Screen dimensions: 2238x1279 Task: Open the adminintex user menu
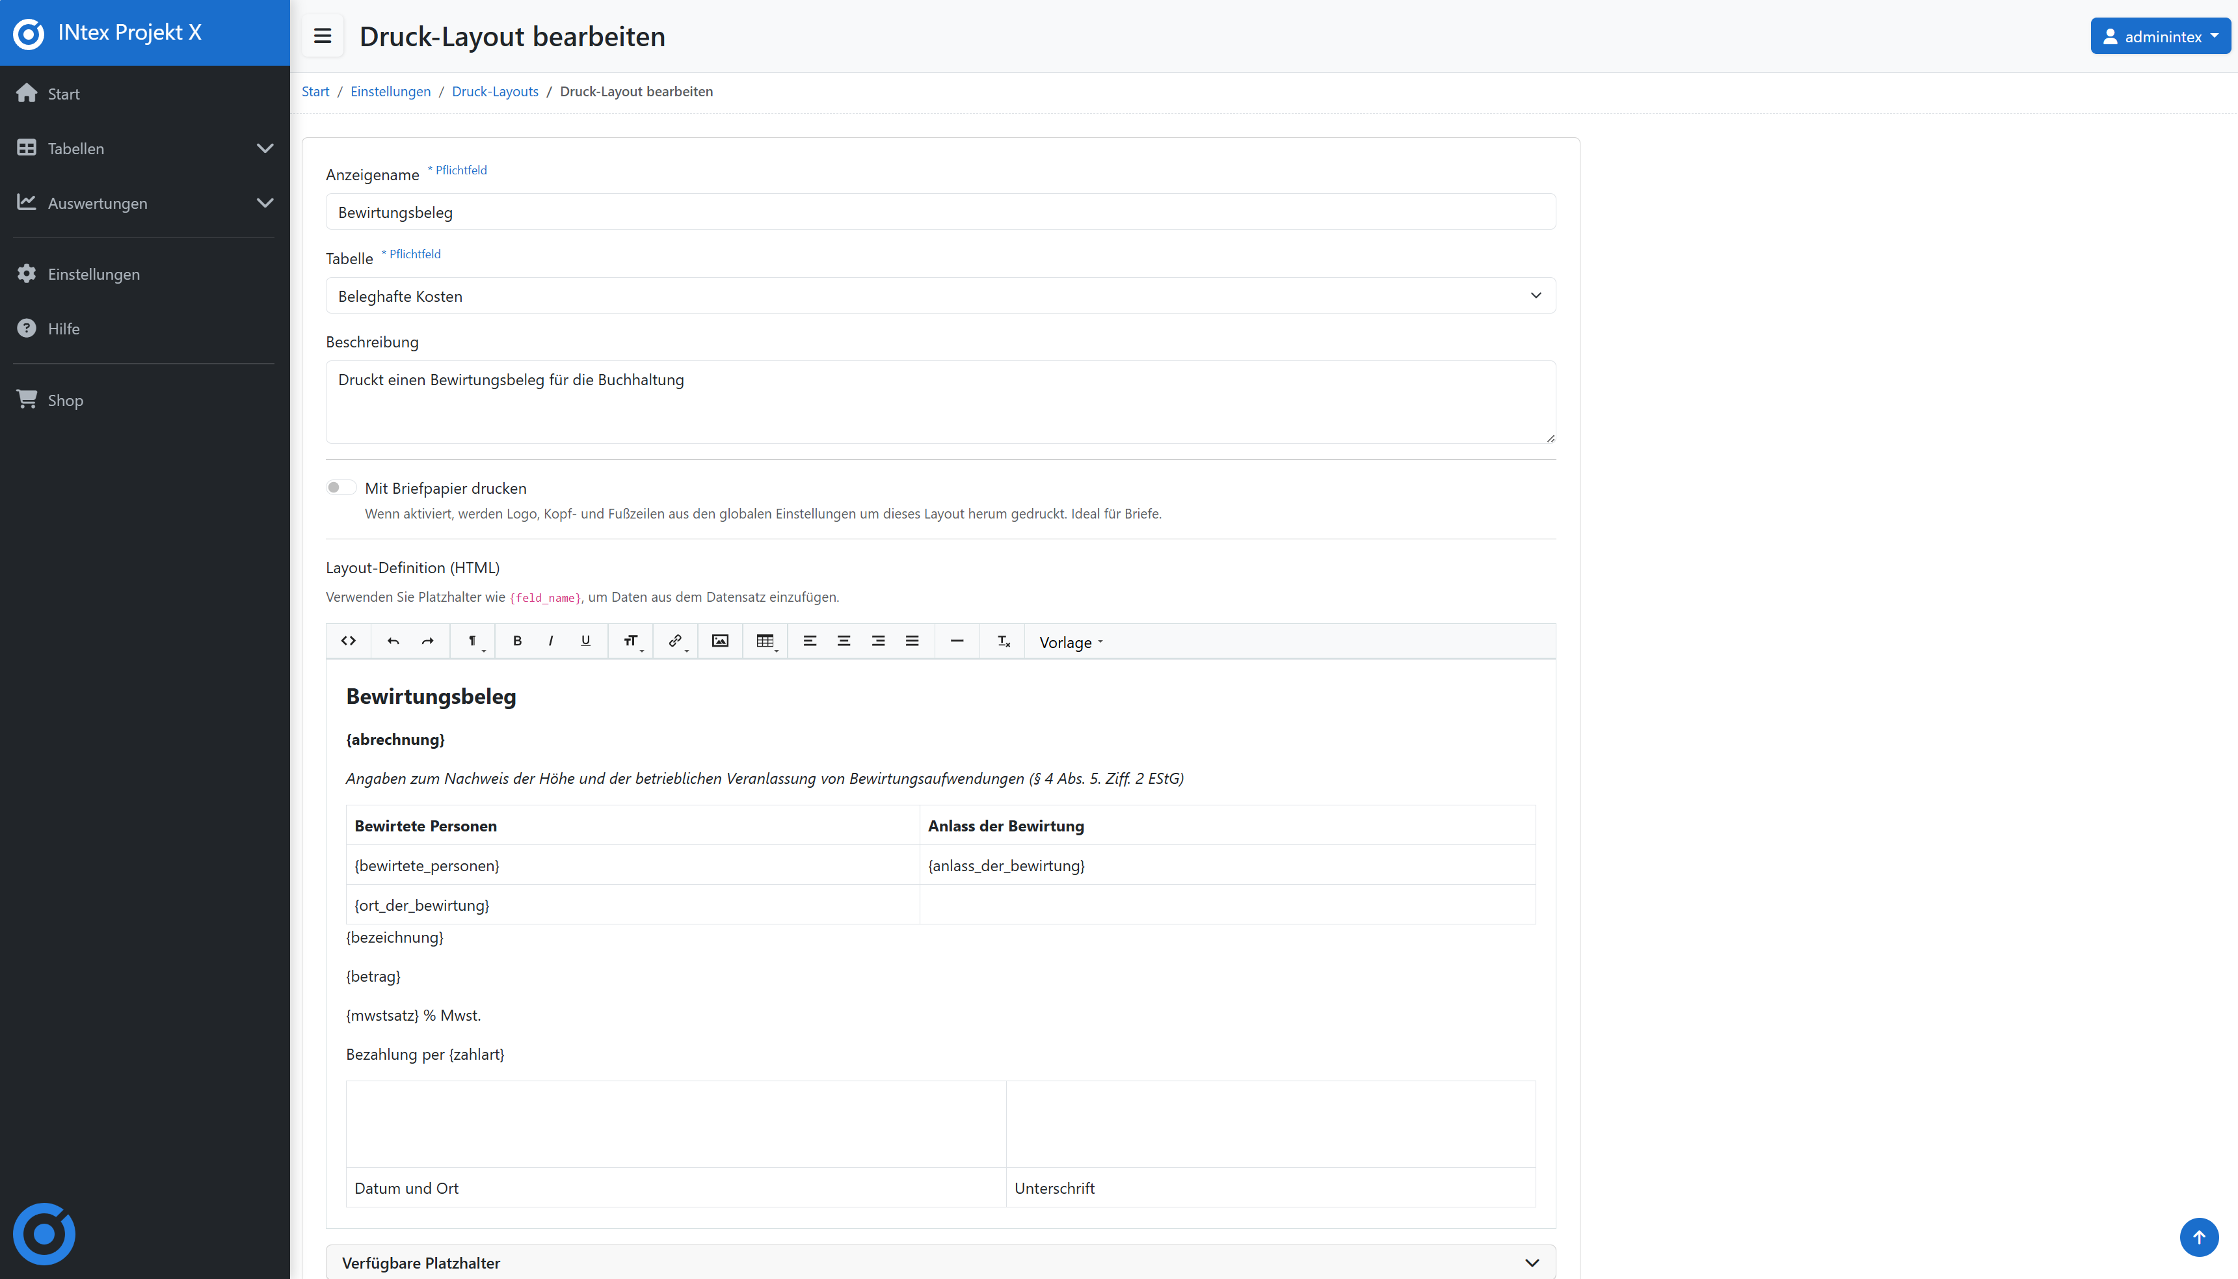pyautogui.click(x=2159, y=36)
